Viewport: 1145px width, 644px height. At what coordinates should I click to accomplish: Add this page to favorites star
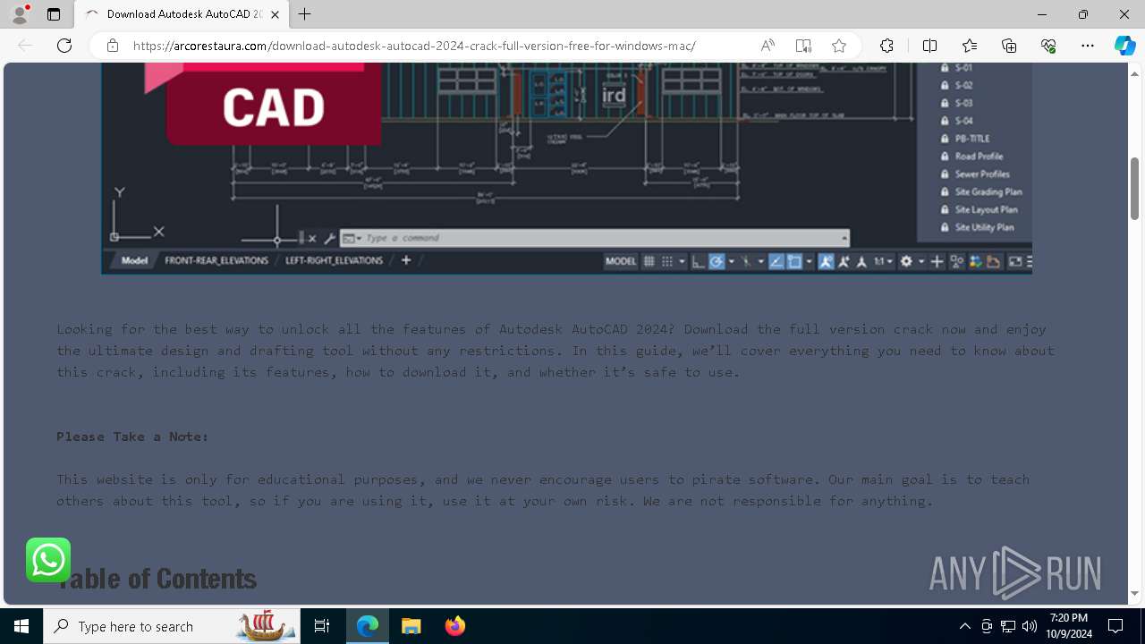pos(839,46)
